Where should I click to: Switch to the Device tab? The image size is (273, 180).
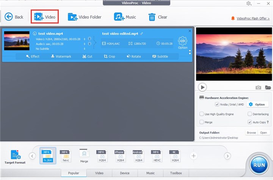point(125,173)
